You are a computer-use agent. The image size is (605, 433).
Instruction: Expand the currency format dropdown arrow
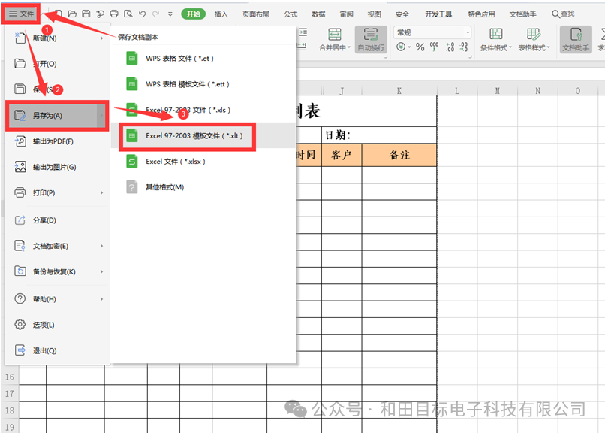[409, 47]
